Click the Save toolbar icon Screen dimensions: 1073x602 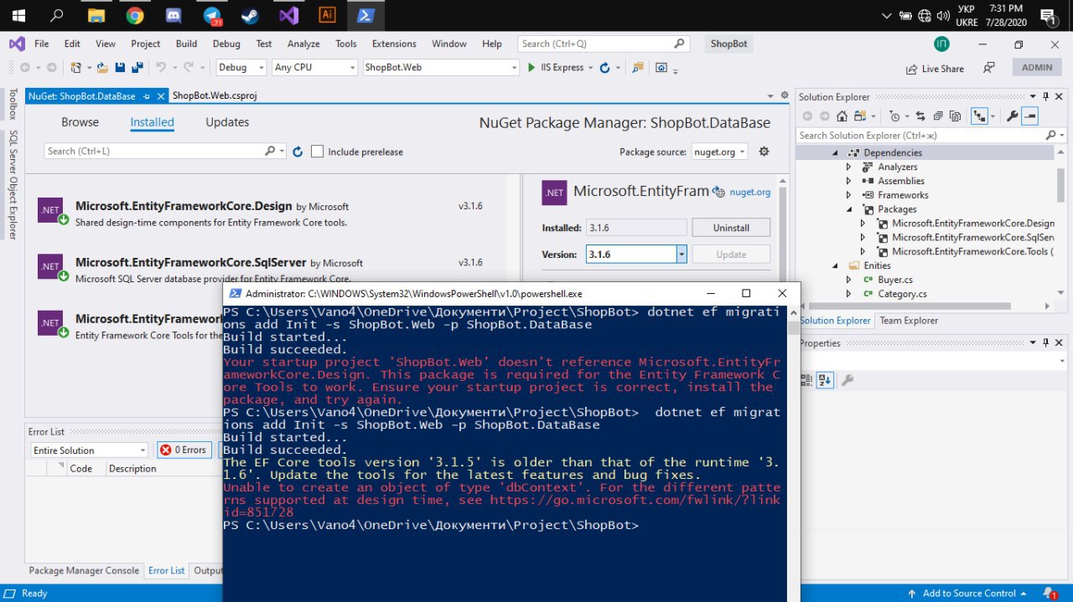[x=119, y=67]
